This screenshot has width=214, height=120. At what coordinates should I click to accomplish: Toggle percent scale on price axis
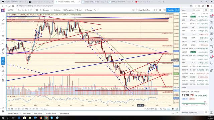coord(161,109)
